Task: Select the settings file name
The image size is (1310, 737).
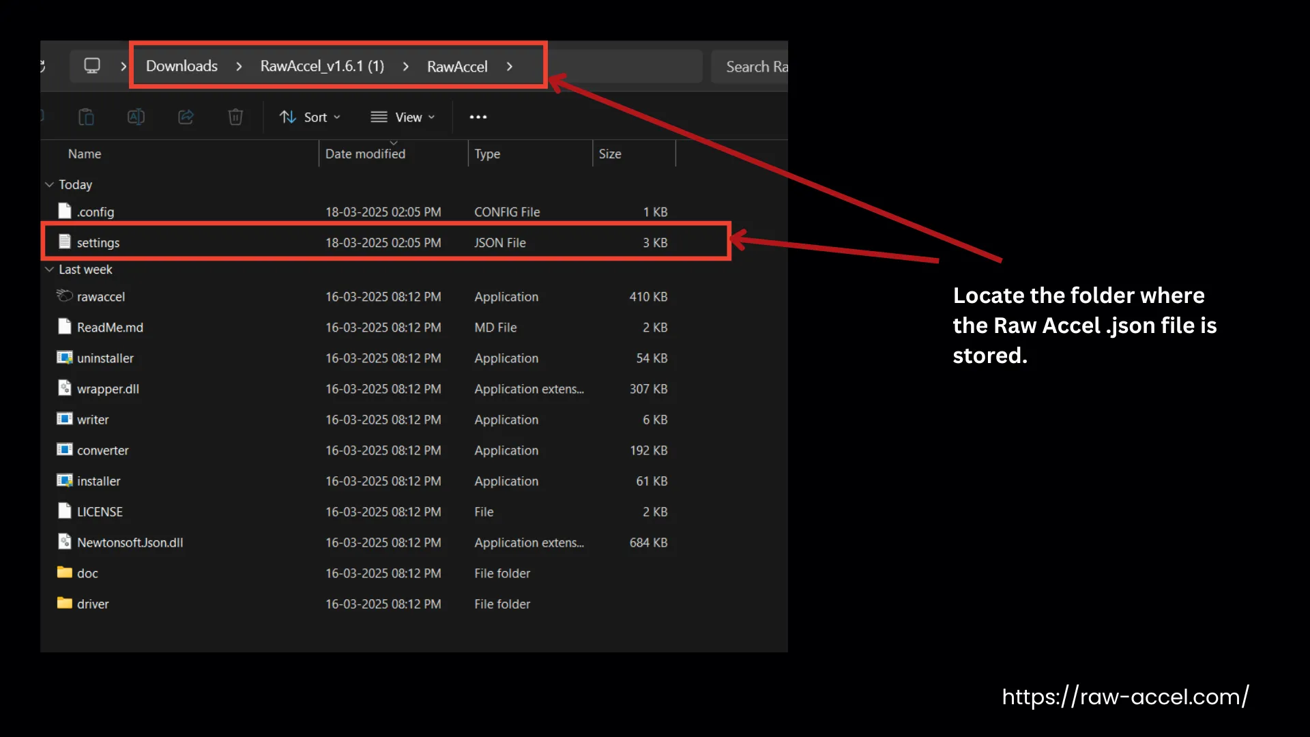Action: (98, 243)
